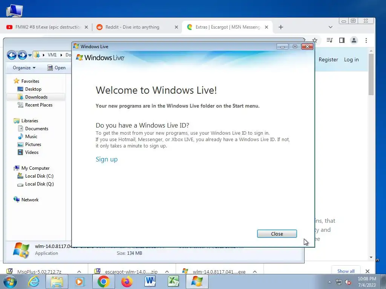Viewport: 386px width, 289px height.
Task: Close the Windows Live welcome dialog with Close button
Action: pyautogui.click(x=277, y=234)
